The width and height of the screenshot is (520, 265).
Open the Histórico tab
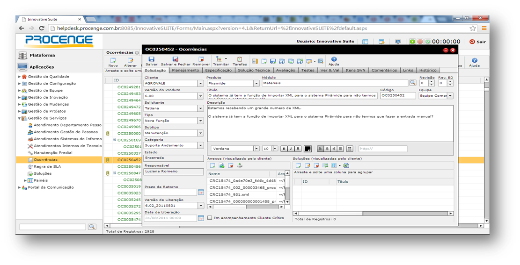428,70
